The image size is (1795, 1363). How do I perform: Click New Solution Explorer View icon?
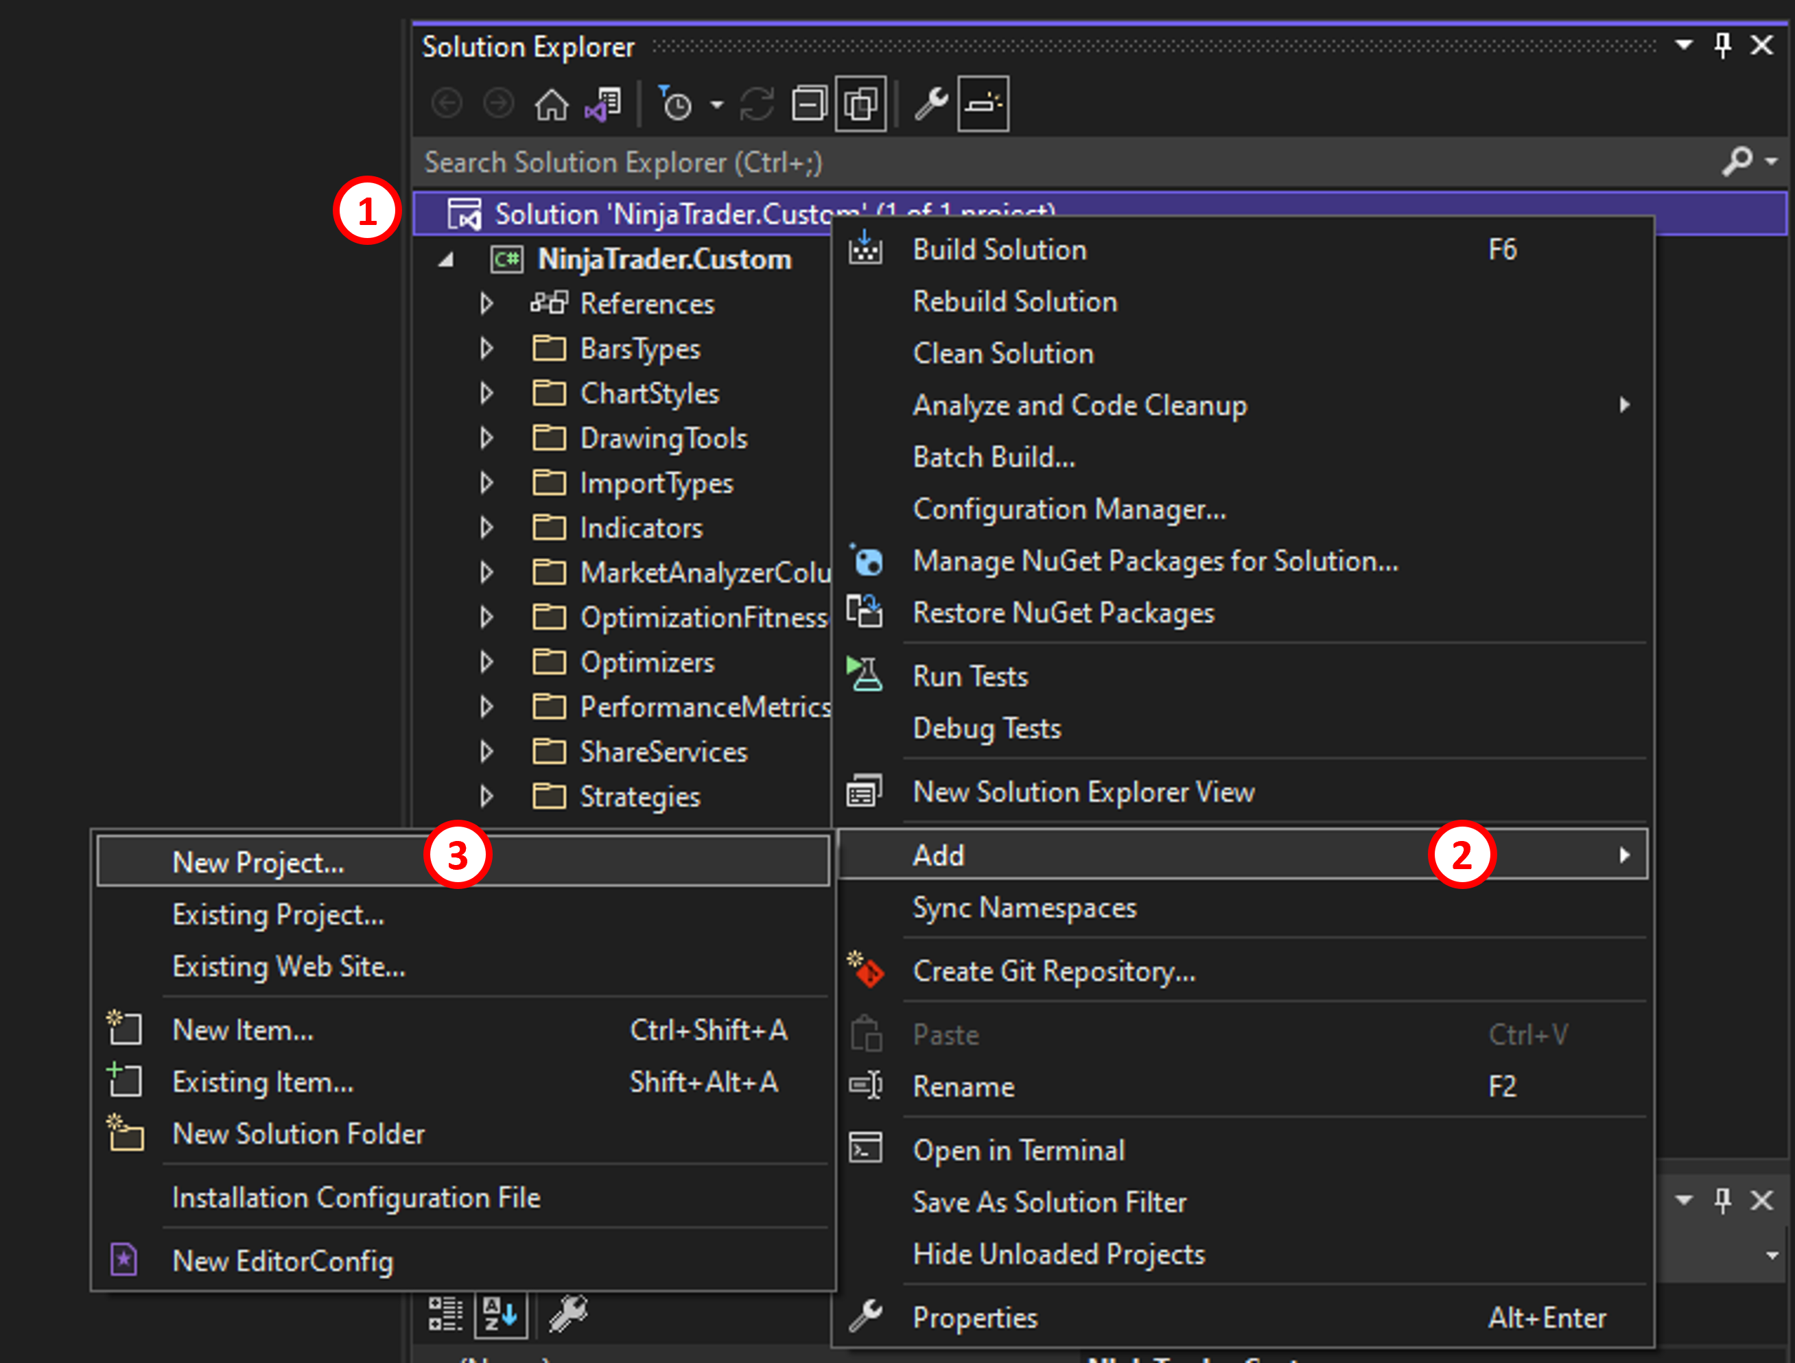pyautogui.click(x=865, y=791)
